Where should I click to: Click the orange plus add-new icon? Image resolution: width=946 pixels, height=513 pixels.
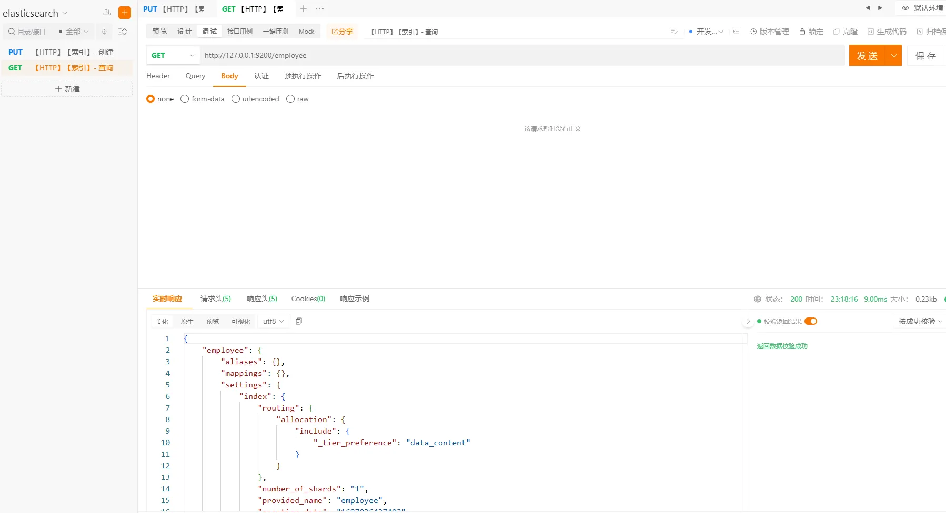point(125,13)
